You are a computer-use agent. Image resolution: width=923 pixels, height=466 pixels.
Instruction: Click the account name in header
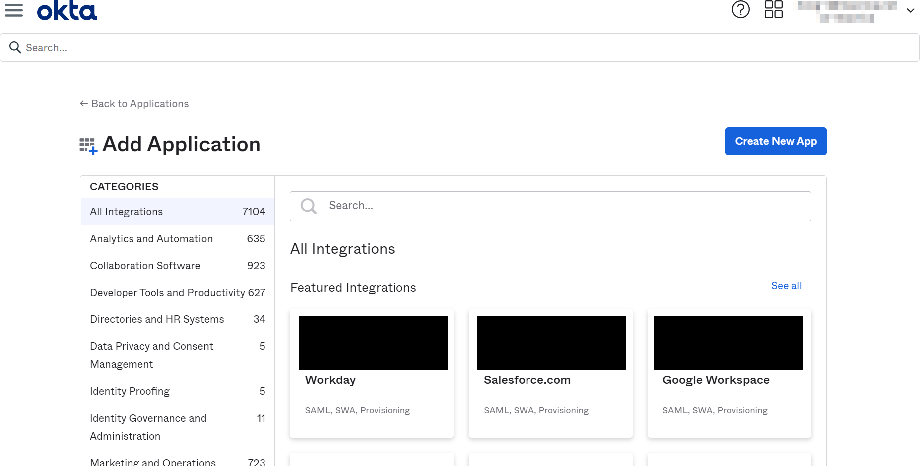point(847,11)
